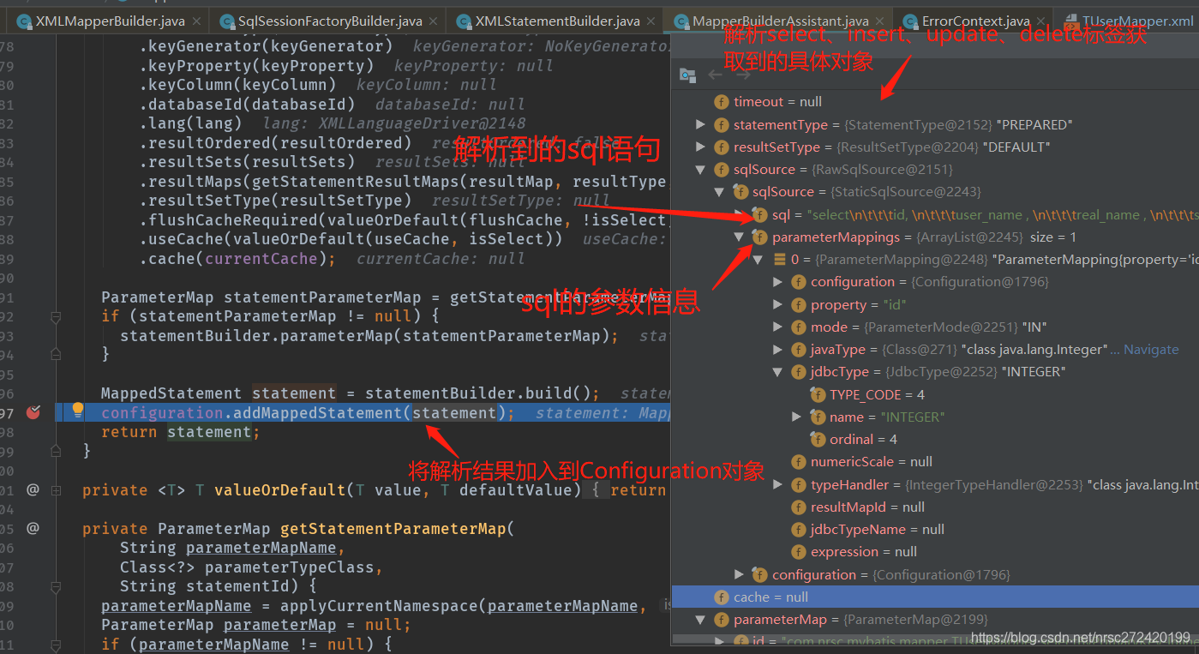Expand the statementType node

701,124
